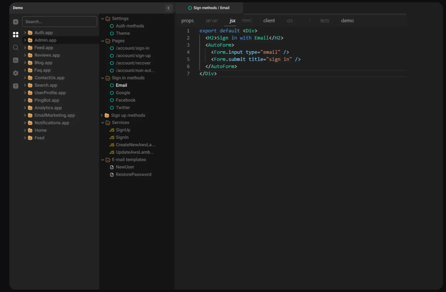Click the magnifier search icon in sidebar

(x=16, y=48)
